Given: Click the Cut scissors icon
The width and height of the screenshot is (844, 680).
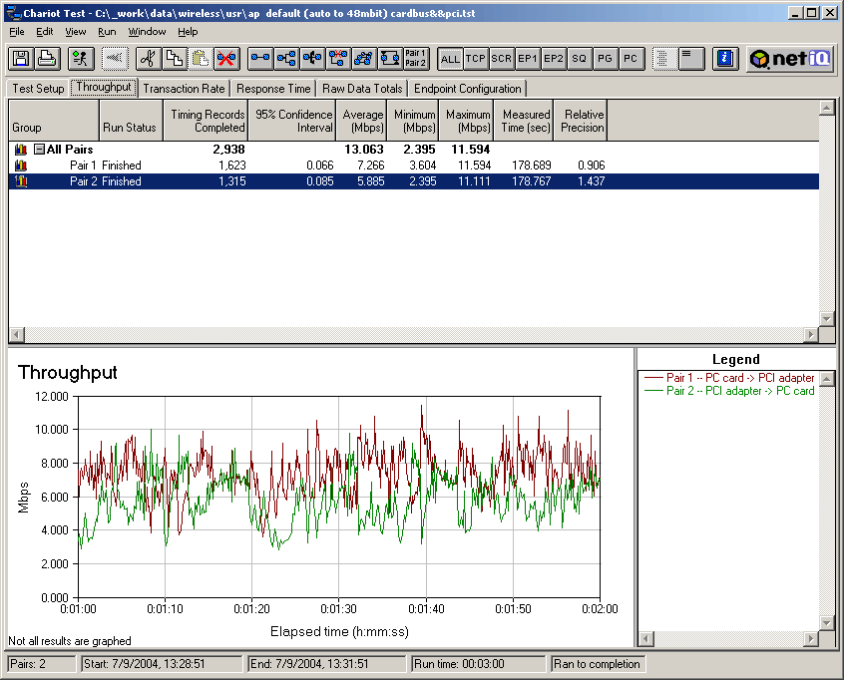Looking at the screenshot, I should tap(147, 59).
